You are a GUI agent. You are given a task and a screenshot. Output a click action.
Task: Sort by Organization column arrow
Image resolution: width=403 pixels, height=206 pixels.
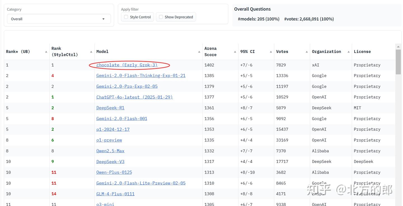pyautogui.click(x=349, y=52)
